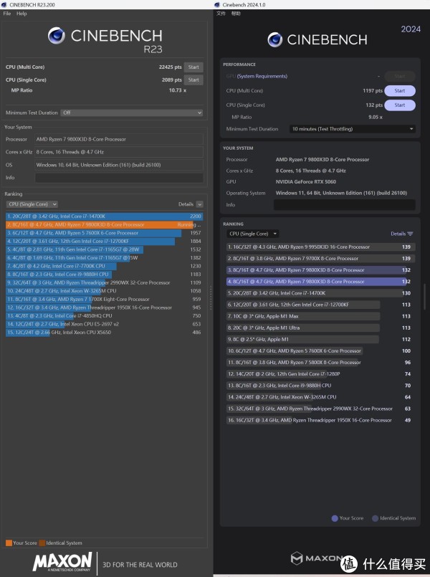The height and width of the screenshot is (577, 430).
Task: Select highlighted 2024 row 4 Ryzen 7 9800X3D
Action: [321, 282]
